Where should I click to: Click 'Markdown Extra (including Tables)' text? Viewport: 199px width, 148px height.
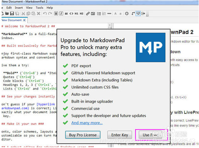pos(102,80)
